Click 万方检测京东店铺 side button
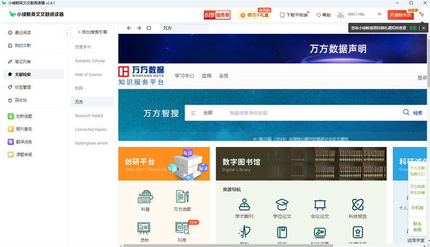 418,189
